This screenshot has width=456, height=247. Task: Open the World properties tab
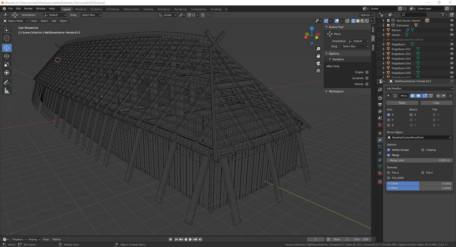(x=380, y=125)
